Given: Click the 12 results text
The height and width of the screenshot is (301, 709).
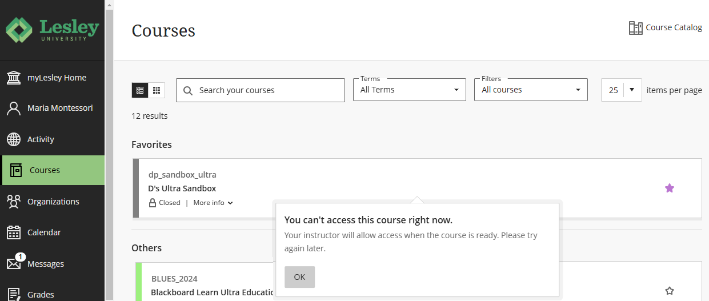Looking at the screenshot, I should click(150, 116).
